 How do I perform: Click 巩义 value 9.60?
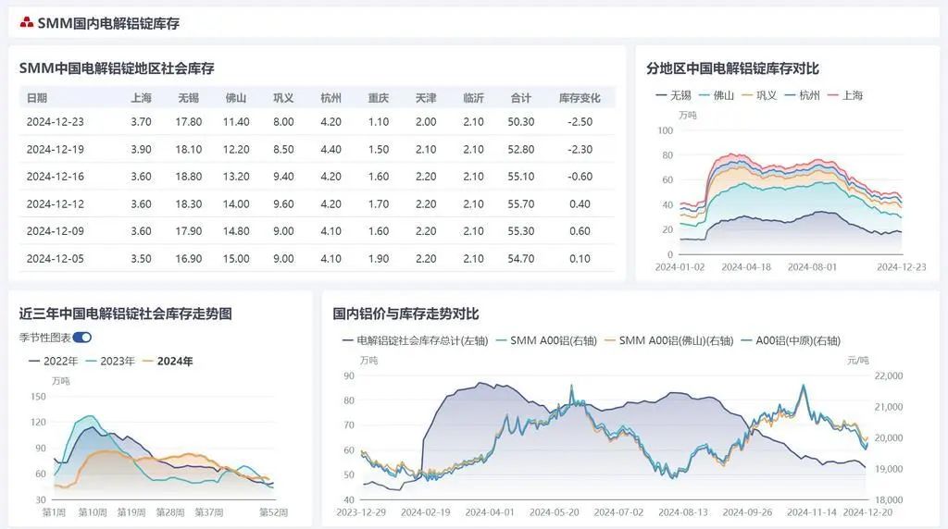(283, 204)
